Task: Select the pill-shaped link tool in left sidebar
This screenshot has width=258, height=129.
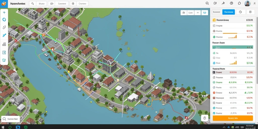Action: 4,27
